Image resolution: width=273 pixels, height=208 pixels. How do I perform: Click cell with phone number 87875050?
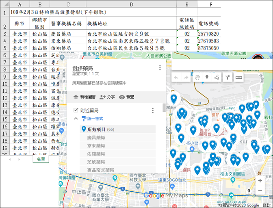[x=209, y=48]
